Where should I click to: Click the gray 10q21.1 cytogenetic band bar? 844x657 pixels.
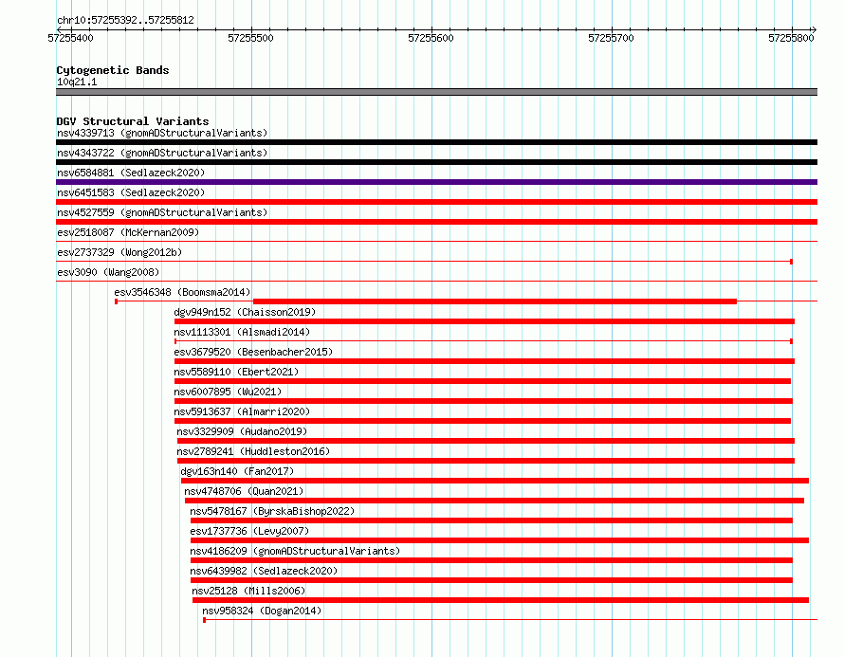tap(436, 92)
